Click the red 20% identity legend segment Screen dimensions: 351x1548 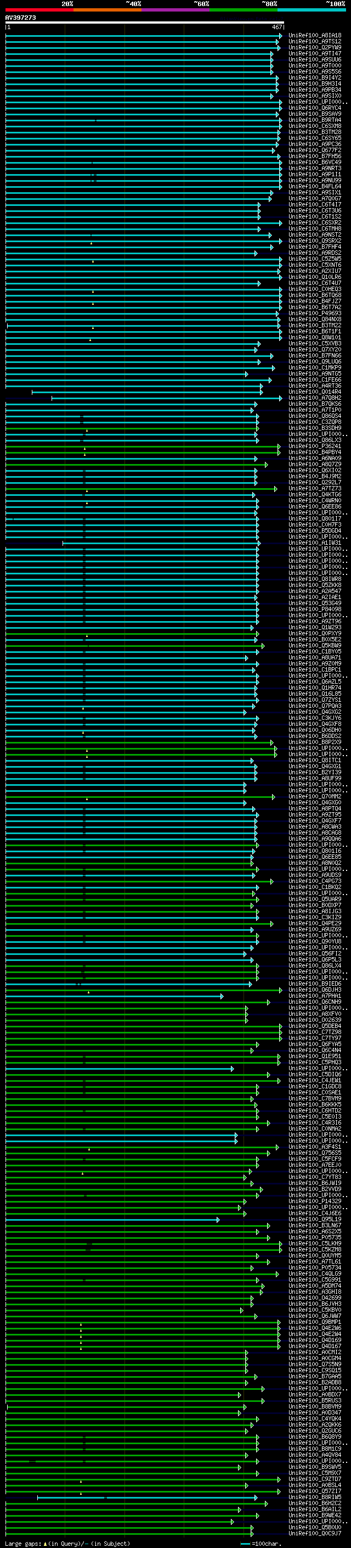pos(39,10)
